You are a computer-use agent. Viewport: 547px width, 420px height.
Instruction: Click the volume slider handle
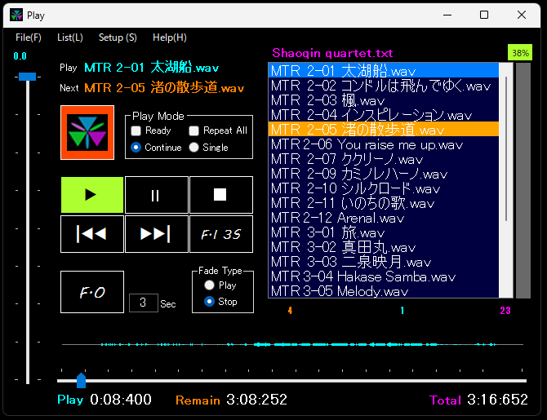click(28, 76)
